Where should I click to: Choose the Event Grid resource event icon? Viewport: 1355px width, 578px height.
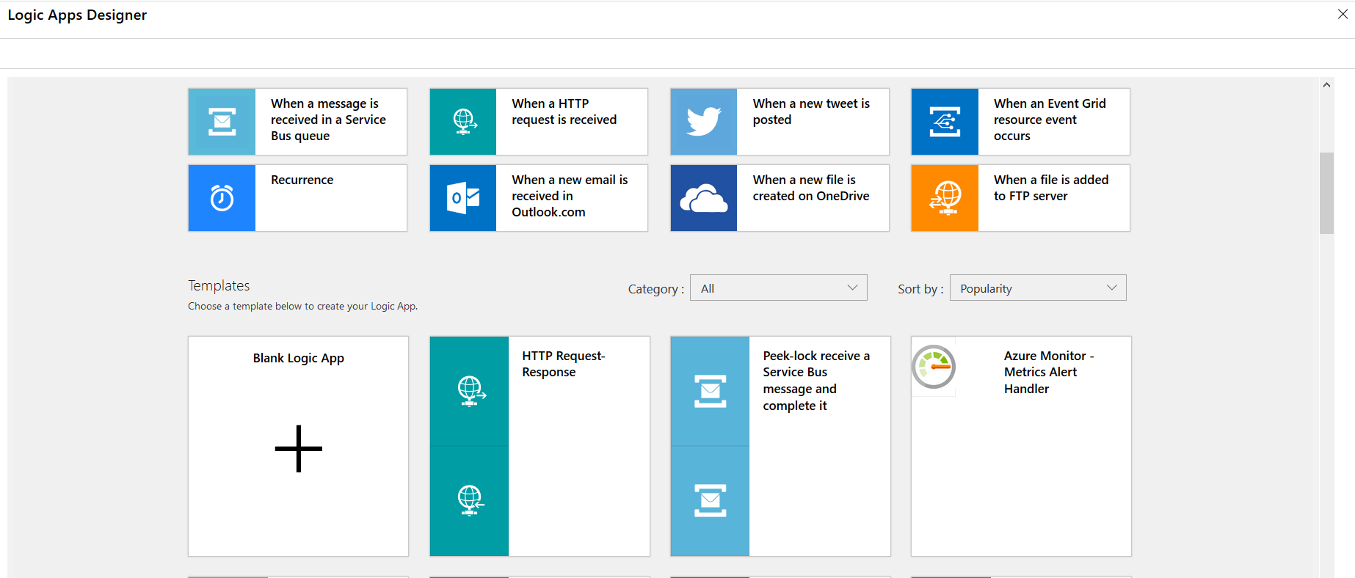pyautogui.click(x=945, y=122)
